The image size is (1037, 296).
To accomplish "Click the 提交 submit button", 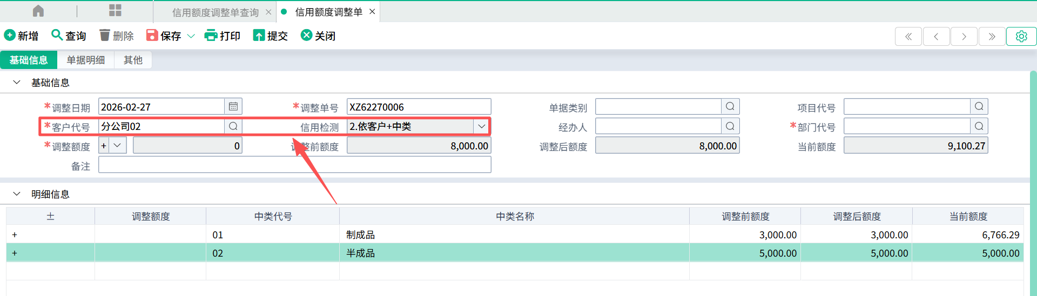I will click(270, 36).
